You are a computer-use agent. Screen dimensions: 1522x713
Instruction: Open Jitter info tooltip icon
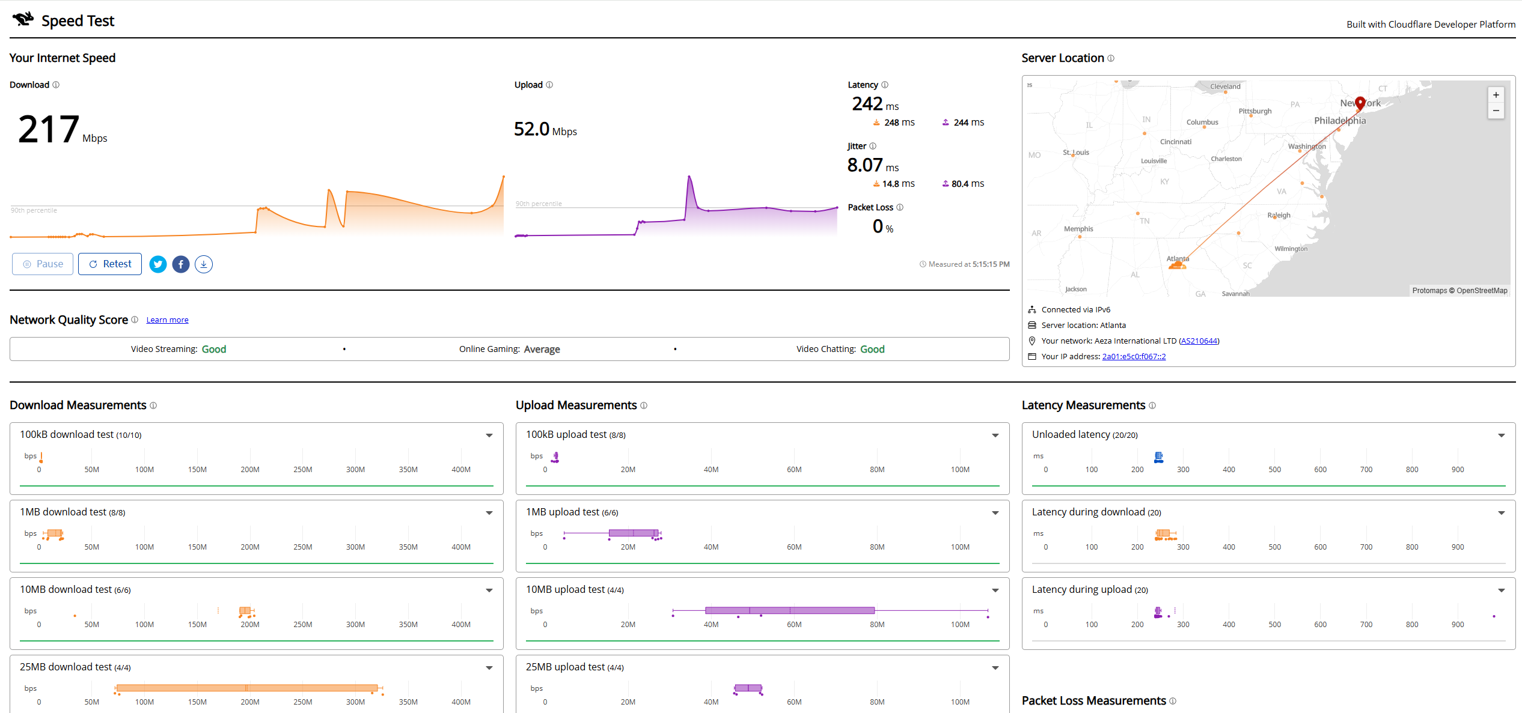point(873,146)
